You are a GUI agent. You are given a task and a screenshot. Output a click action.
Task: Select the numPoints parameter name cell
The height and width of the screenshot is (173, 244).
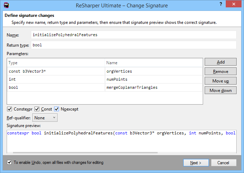154,79
